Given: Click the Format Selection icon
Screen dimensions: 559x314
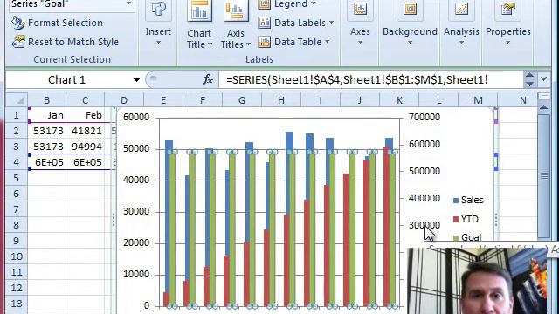Looking at the screenshot, I should [x=17, y=23].
